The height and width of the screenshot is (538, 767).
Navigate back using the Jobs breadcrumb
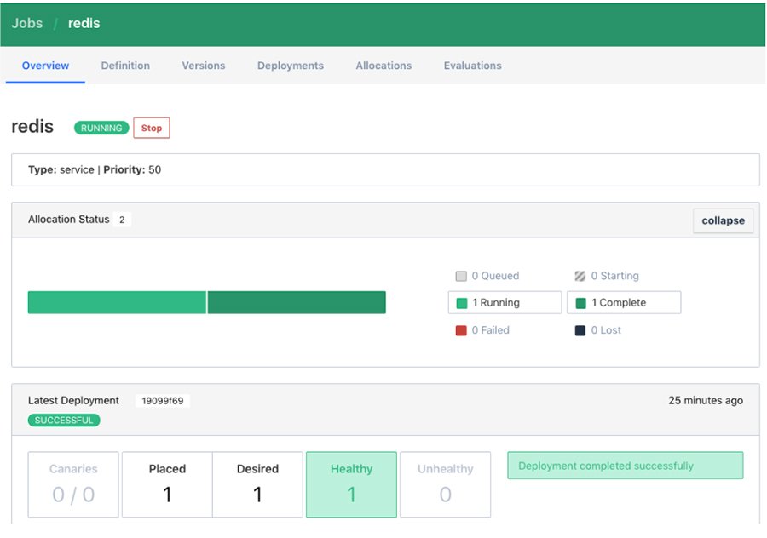[x=26, y=23]
